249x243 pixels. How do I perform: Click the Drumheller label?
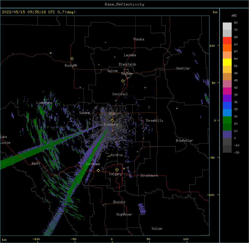point(184,141)
